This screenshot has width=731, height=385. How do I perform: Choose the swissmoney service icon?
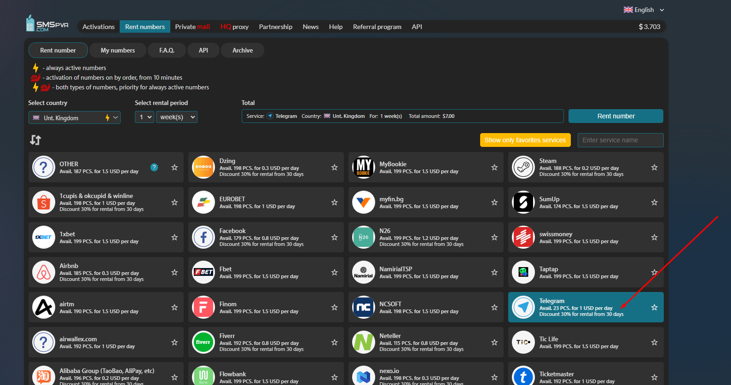523,237
